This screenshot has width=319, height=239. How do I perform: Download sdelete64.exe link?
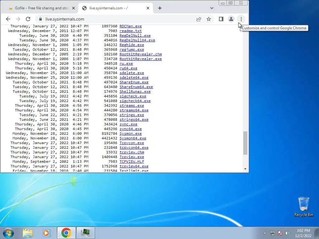click(134, 77)
